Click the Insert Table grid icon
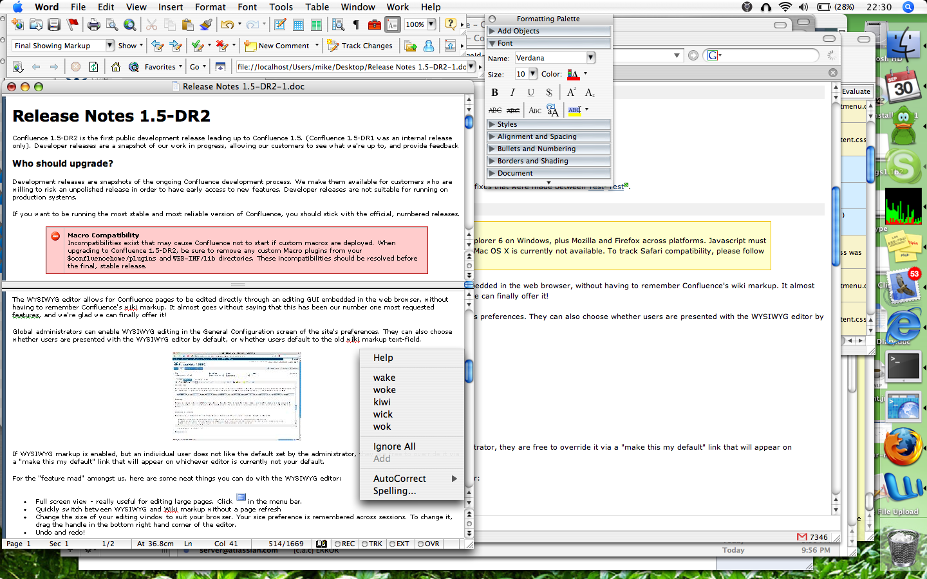This screenshot has width=927, height=579. coord(298,24)
